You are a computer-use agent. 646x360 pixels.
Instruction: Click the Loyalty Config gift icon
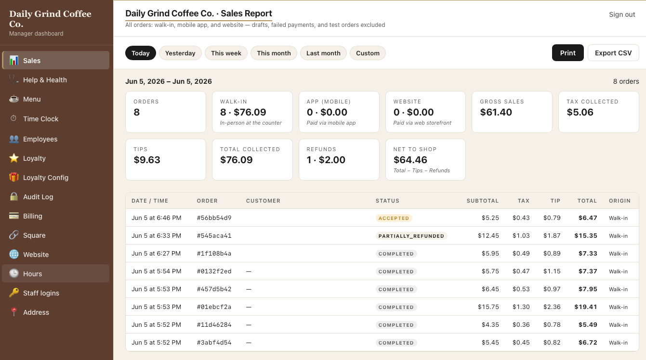pos(14,178)
